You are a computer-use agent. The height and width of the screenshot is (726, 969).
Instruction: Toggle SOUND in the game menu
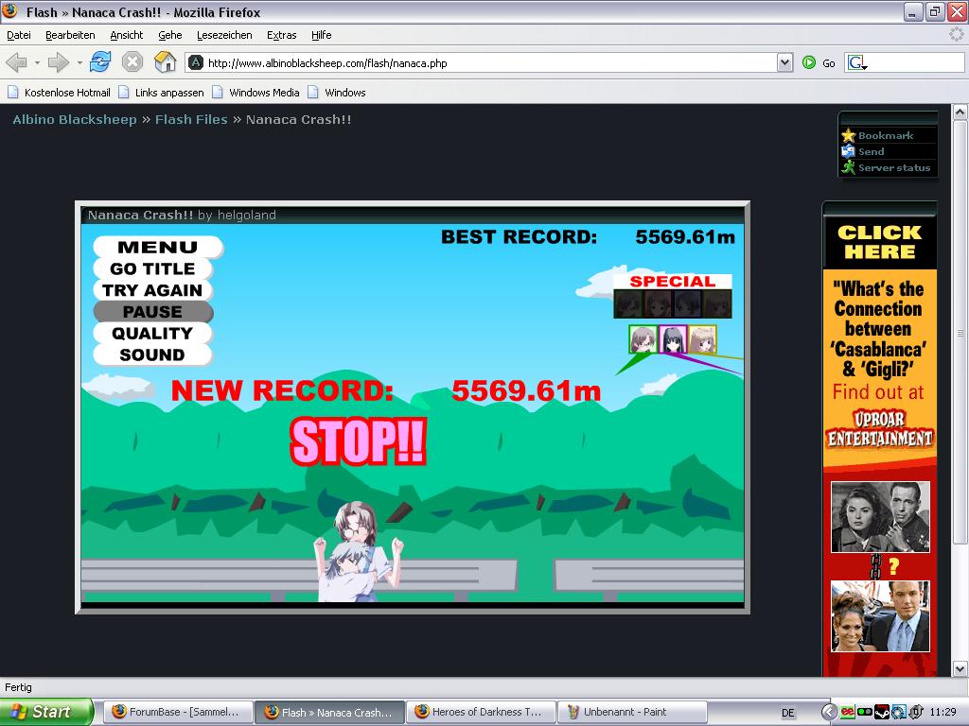click(x=152, y=355)
